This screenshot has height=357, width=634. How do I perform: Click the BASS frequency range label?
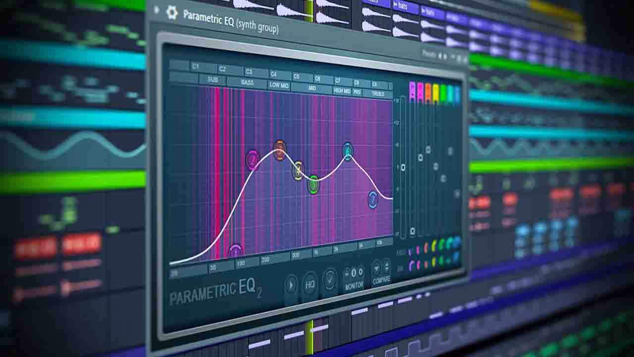coord(247,82)
